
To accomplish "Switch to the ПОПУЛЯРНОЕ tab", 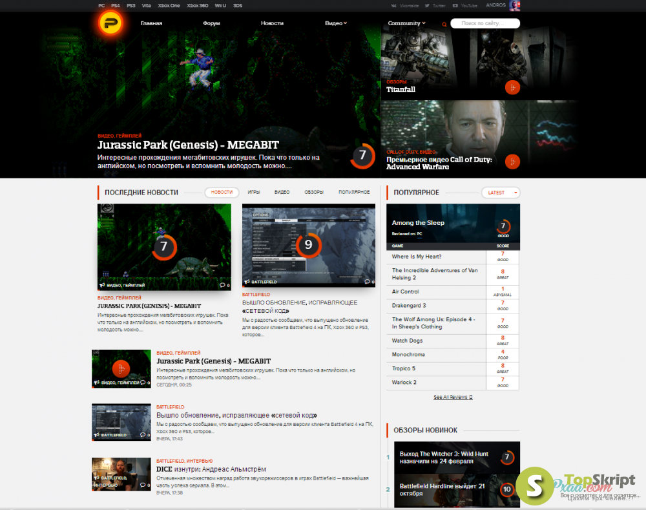I will [x=354, y=192].
